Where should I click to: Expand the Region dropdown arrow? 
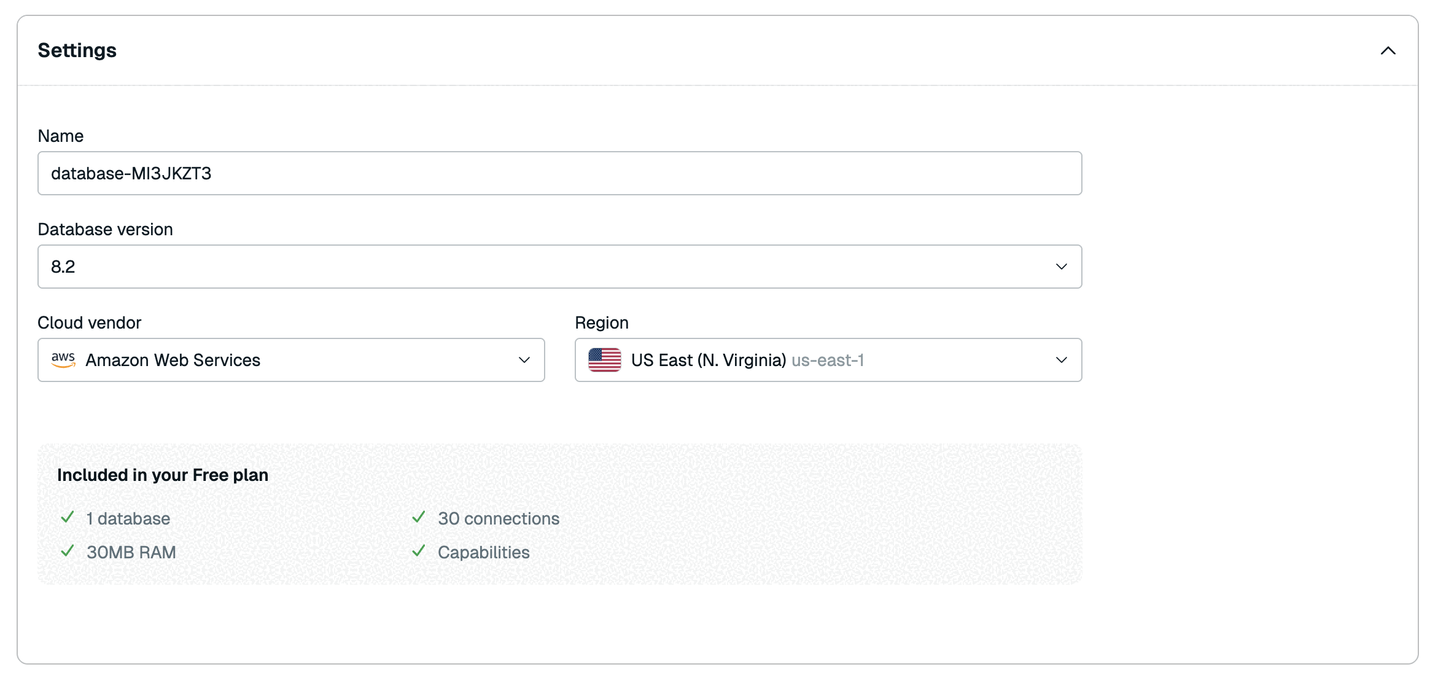(x=1061, y=360)
